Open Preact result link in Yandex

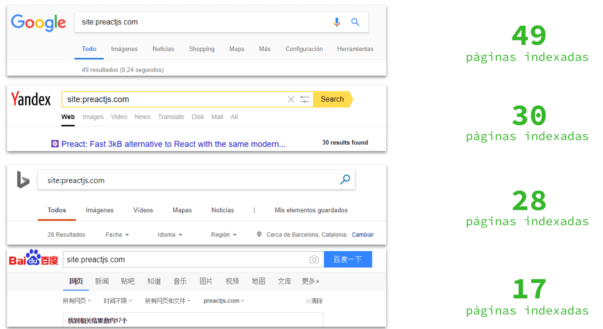point(174,144)
